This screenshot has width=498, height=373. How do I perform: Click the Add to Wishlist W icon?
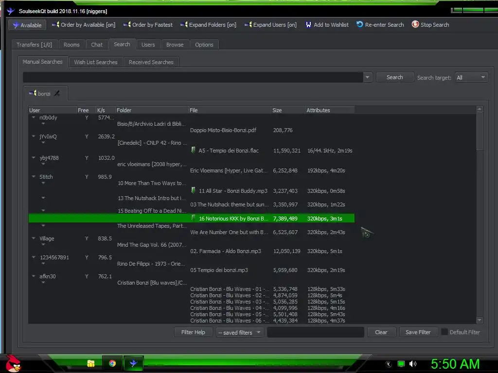[308, 25]
